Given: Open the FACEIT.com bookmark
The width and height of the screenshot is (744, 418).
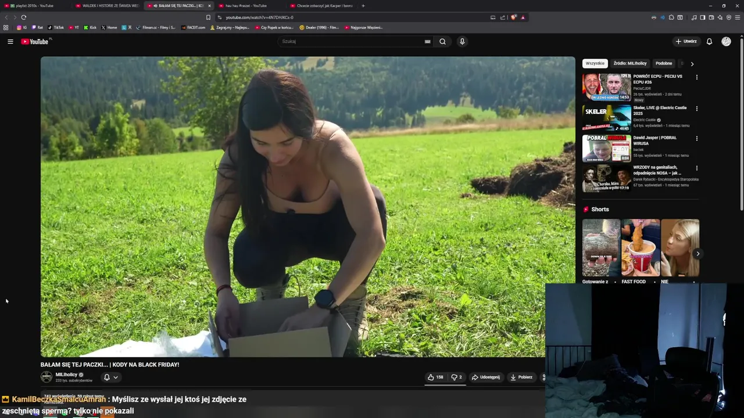Looking at the screenshot, I should 194,27.
